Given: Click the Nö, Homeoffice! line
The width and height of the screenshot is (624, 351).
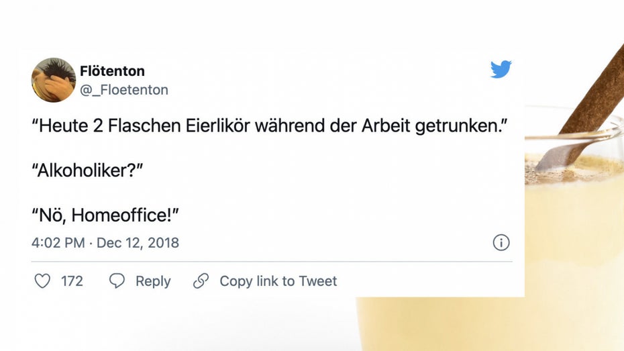Looking at the screenshot, I should pos(105,215).
